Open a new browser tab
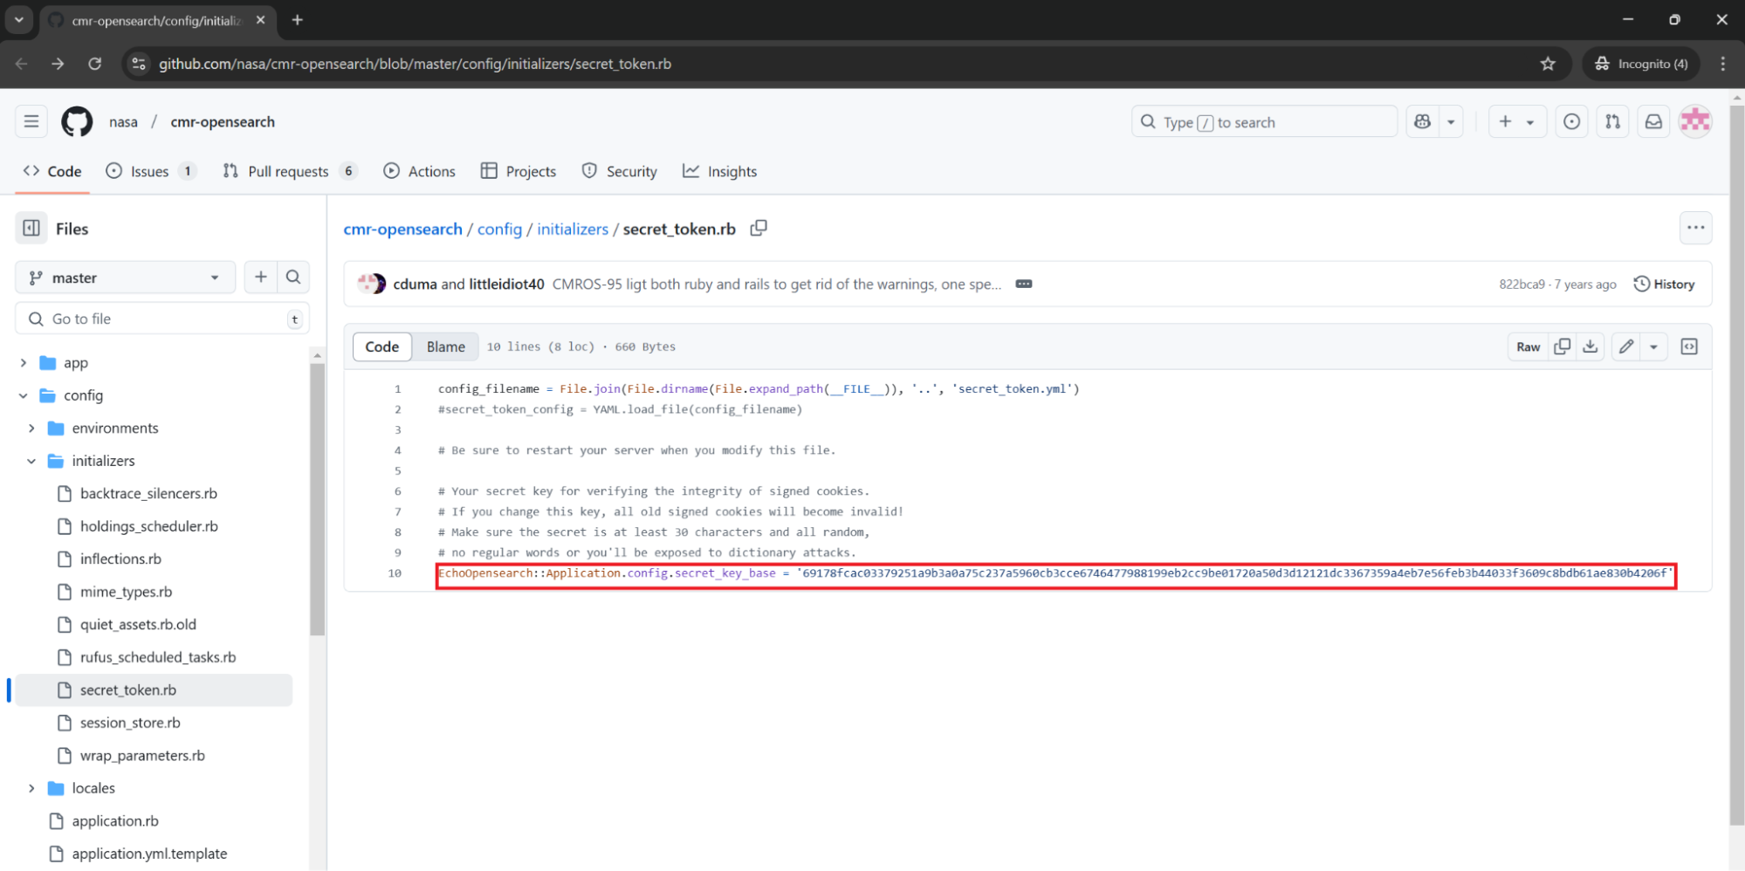Viewport: 1745px width, 871px height. pos(298,20)
